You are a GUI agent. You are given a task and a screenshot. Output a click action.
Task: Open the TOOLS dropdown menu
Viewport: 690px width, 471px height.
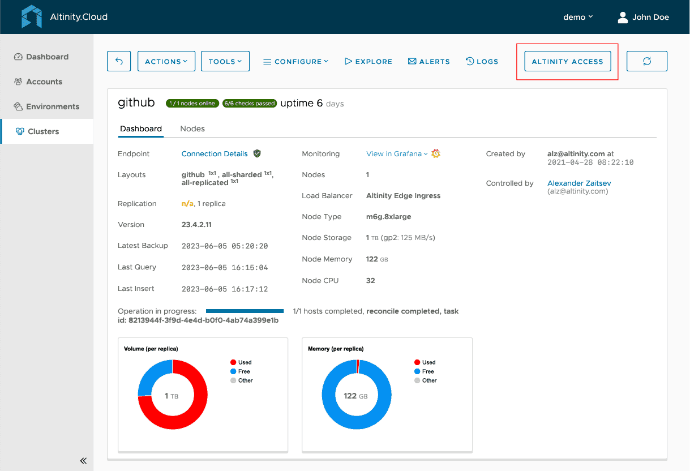click(x=225, y=61)
